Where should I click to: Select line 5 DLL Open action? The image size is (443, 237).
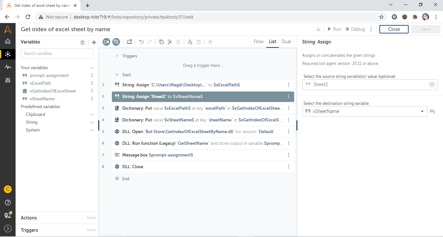coord(203,131)
